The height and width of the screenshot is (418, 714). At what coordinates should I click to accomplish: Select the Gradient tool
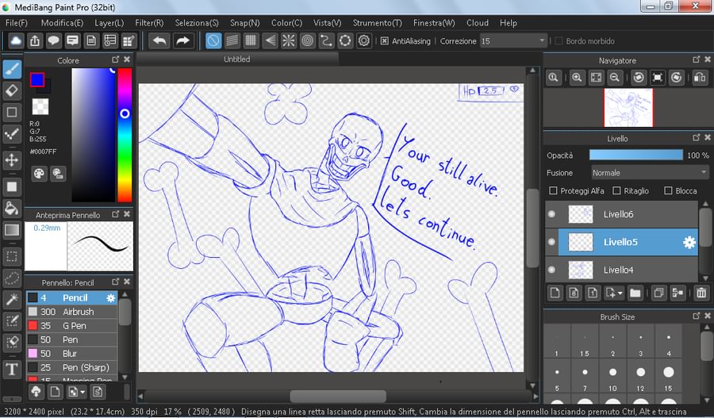pyautogui.click(x=12, y=230)
